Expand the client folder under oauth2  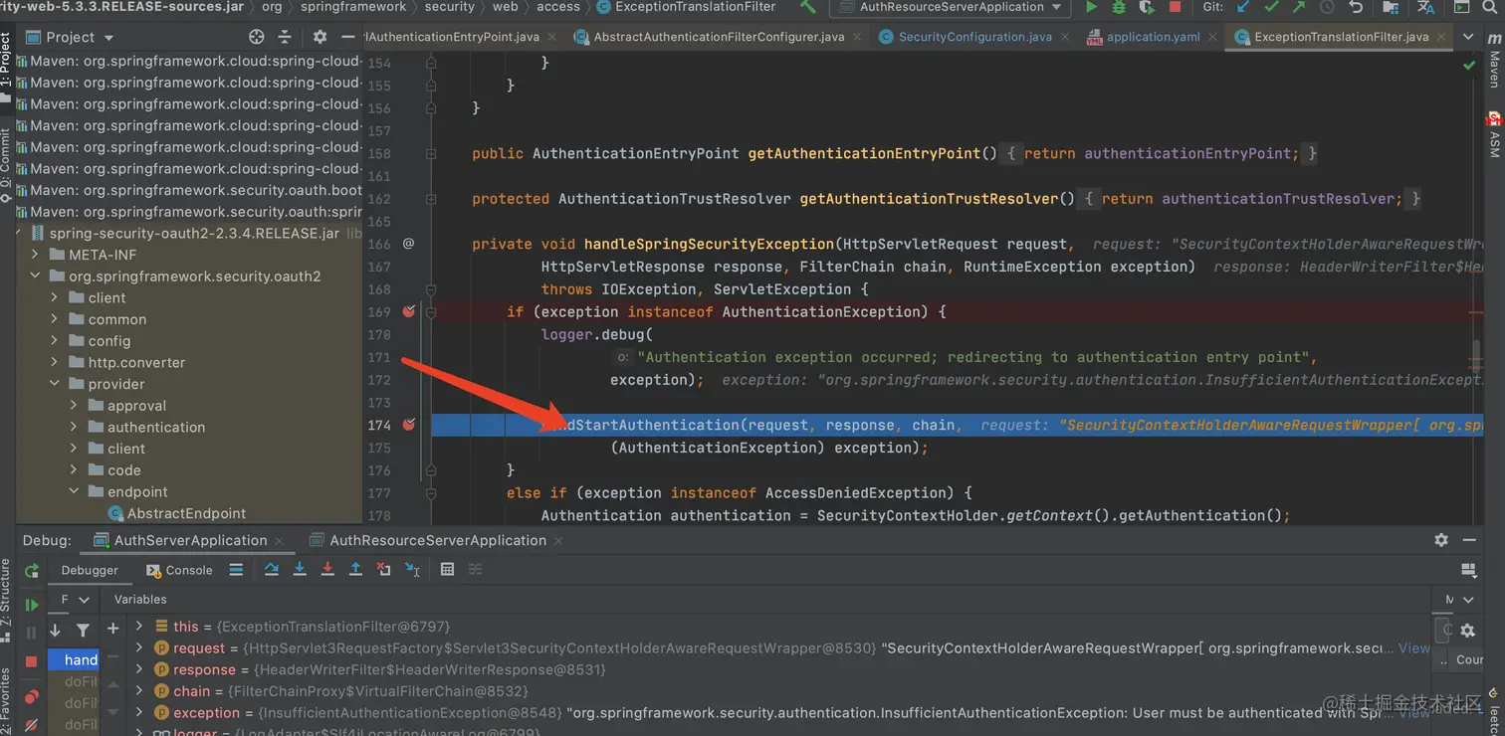55,297
